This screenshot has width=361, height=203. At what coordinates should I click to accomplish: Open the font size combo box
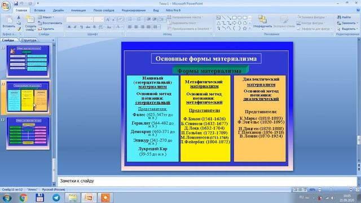(x=99, y=19)
